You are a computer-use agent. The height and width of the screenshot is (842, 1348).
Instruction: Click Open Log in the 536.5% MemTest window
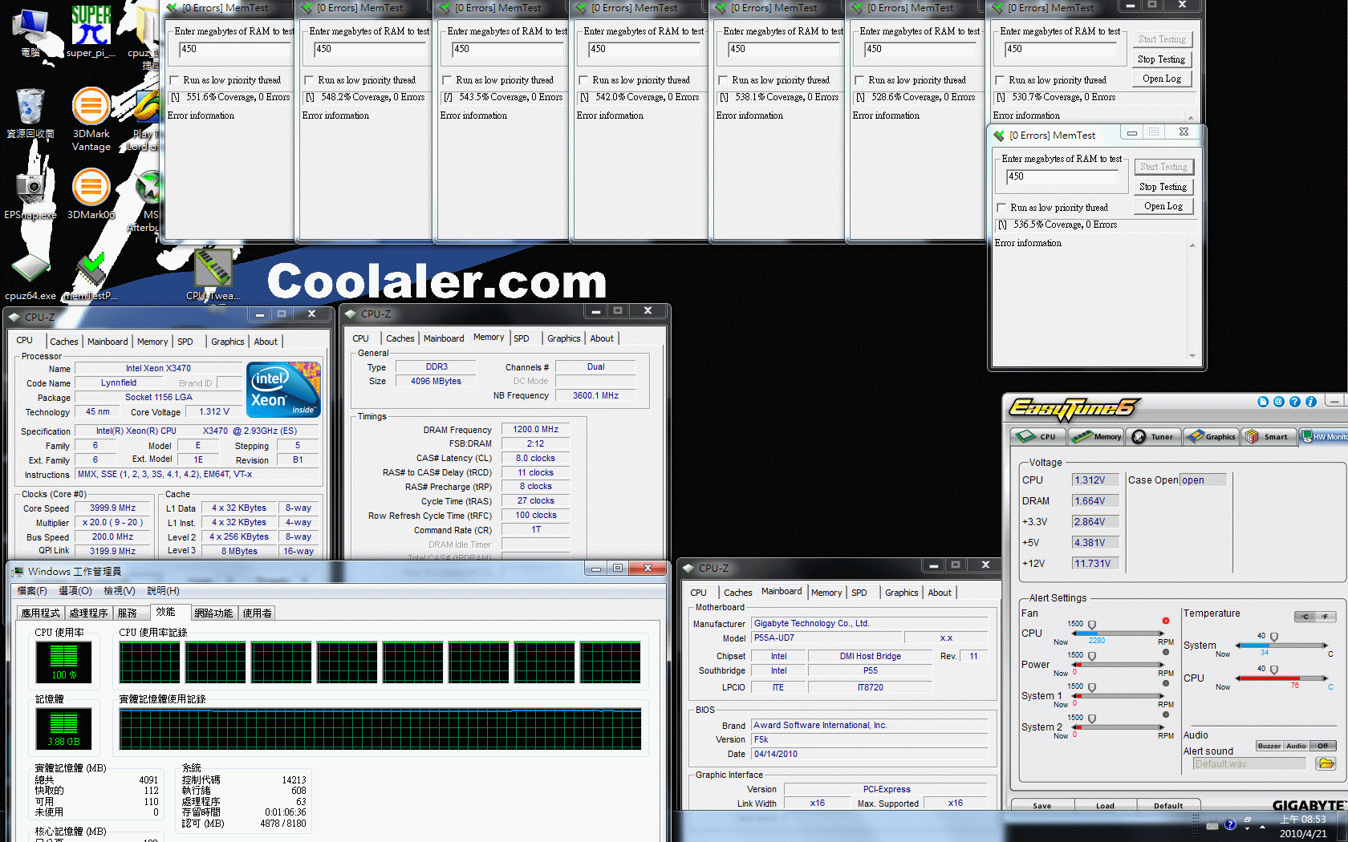tap(1163, 206)
